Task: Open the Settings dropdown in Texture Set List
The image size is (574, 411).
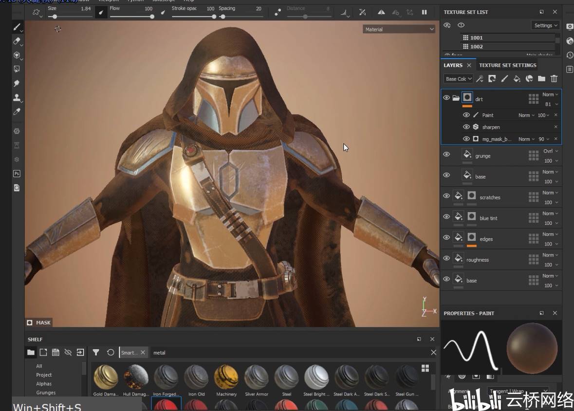Action: 545,25
